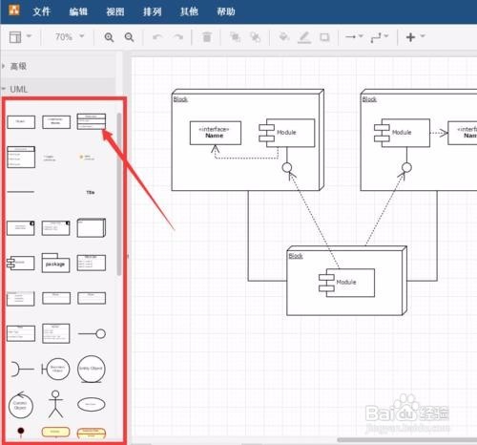Screen dimensions: 477x445
Task: Select the Module component in top-left Block
Action: [287, 133]
